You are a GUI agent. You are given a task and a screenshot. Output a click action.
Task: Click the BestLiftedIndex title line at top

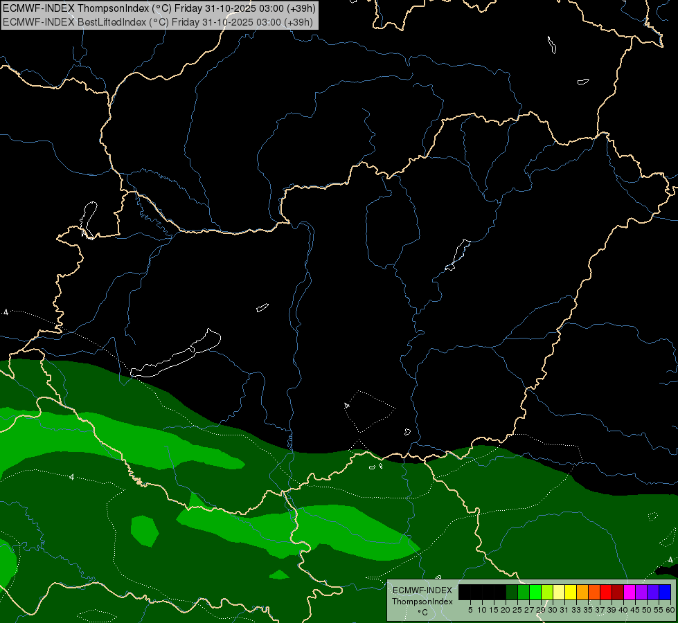tap(158, 22)
